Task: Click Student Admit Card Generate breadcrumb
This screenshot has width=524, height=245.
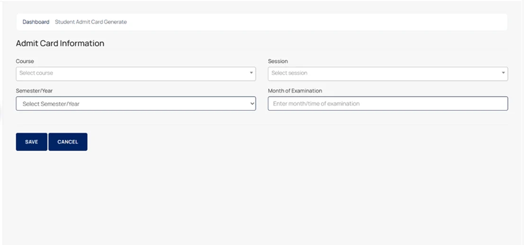Action: (91, 22)
